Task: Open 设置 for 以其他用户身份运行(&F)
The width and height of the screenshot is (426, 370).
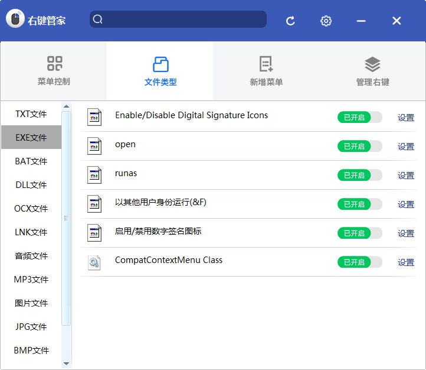Action: [406, 205]
